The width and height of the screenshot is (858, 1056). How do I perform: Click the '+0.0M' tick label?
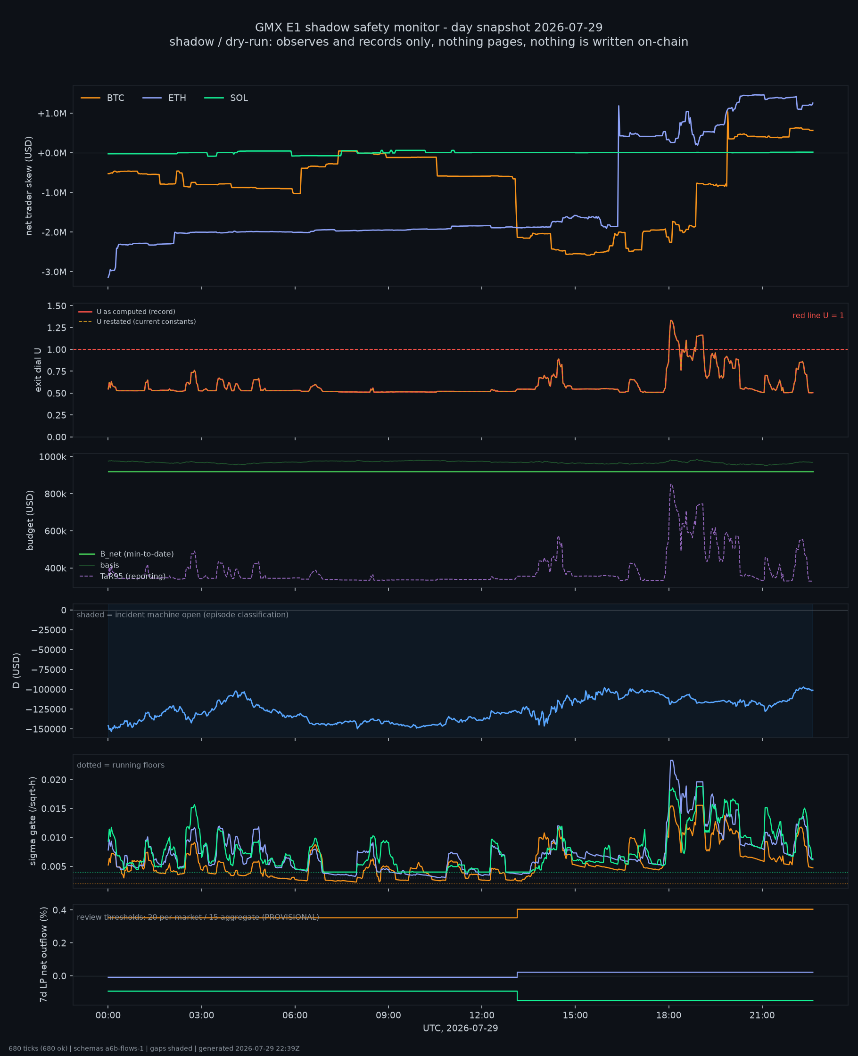(x=52, y=153)
